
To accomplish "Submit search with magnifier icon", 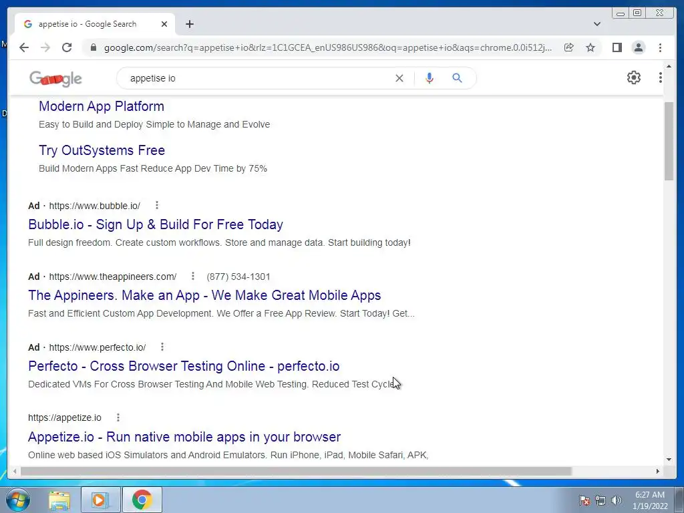I will [457, 78].
